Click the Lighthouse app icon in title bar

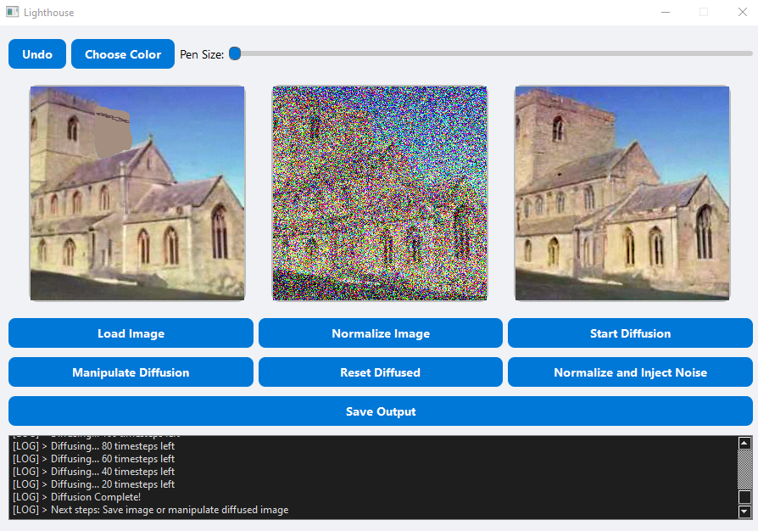[12, 12]
